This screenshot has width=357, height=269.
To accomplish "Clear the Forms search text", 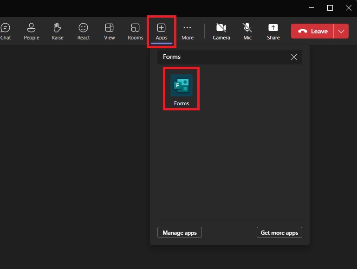I will tap(294, 57).
